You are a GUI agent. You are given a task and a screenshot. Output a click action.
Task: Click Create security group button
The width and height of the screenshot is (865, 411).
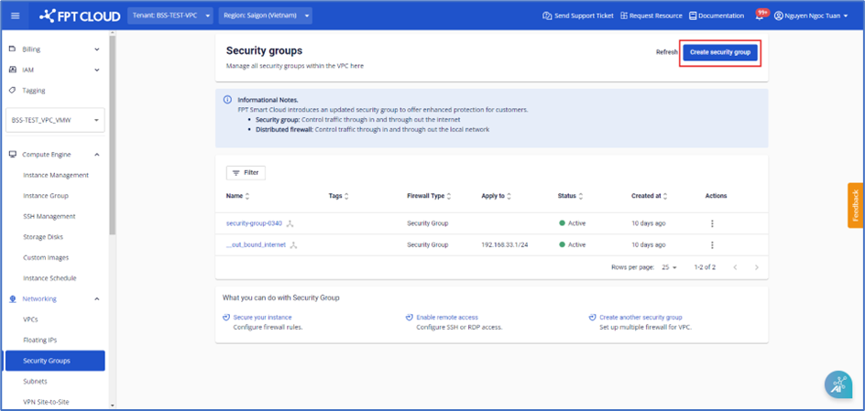[x=719, y=52]
